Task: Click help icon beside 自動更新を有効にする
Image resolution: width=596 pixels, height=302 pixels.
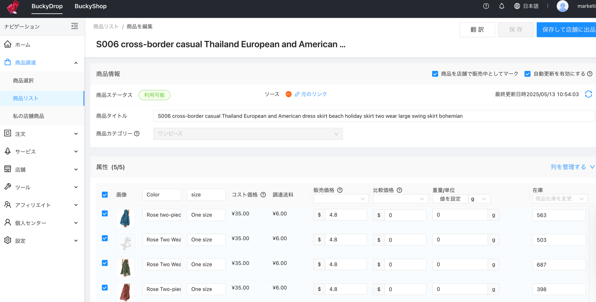Action: [x=590, y=74]
